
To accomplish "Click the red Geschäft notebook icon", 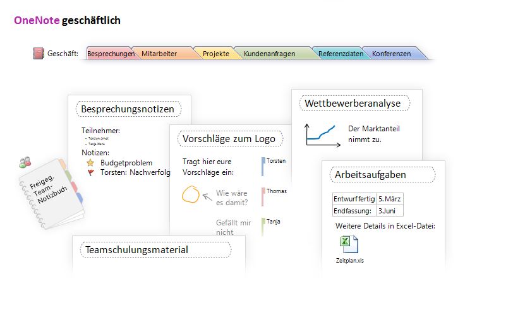I will [x=39, y=54].
